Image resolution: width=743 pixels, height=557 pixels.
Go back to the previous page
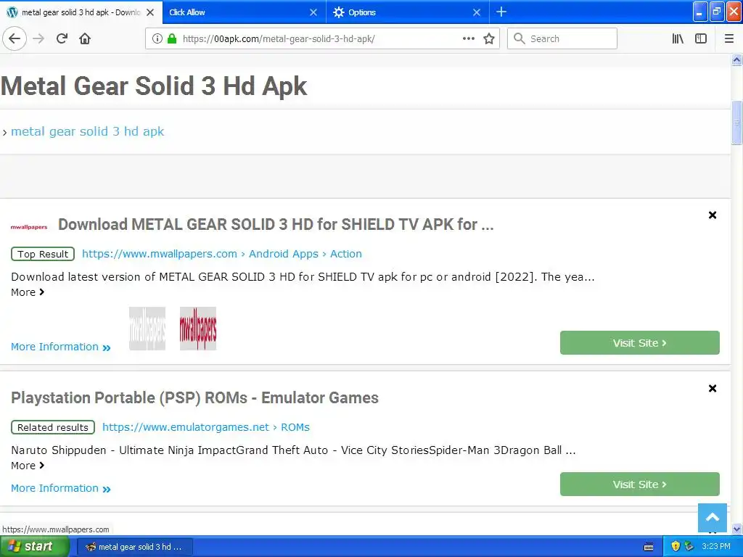coord(15,39)
